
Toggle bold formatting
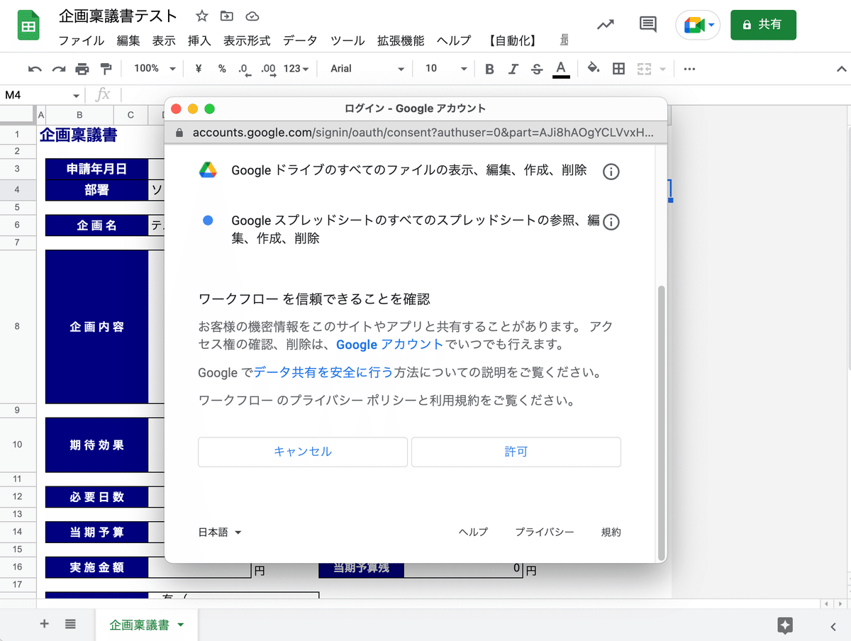click(489, 69)
